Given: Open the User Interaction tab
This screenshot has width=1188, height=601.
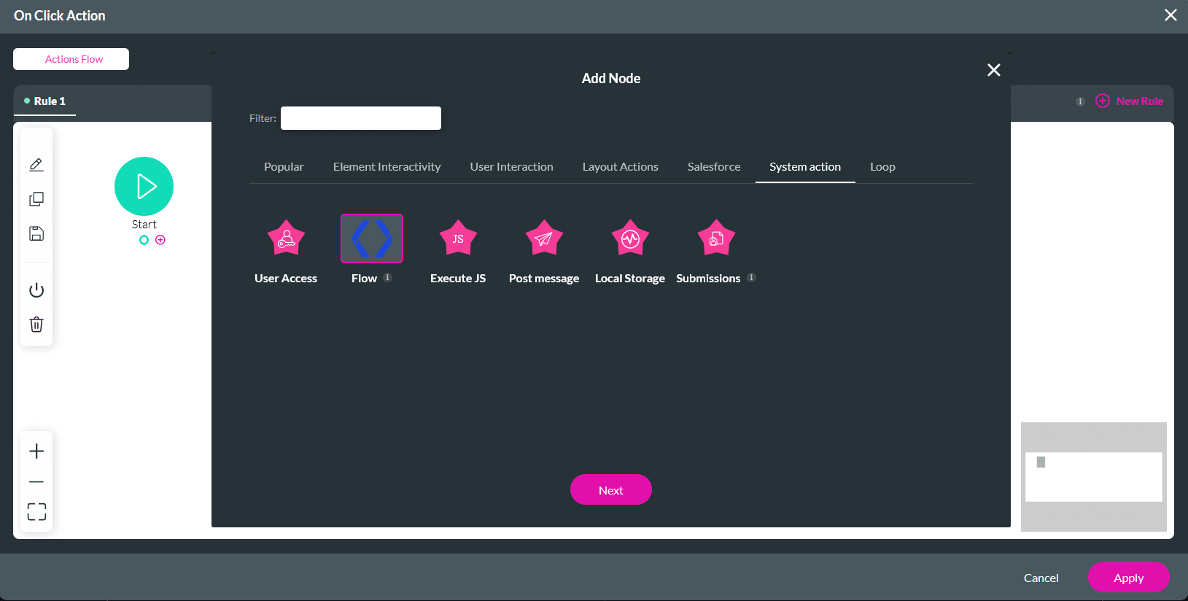Looking at the screenshot, I should coord(512,167).
